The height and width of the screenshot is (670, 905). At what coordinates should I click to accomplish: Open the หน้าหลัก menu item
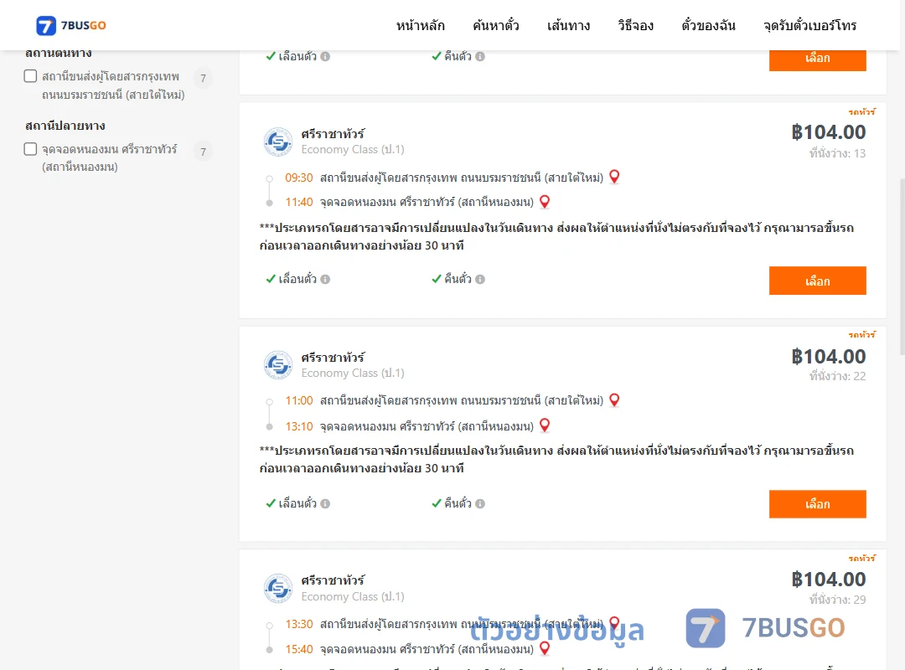pyautogui.click(x=420, y=26)
